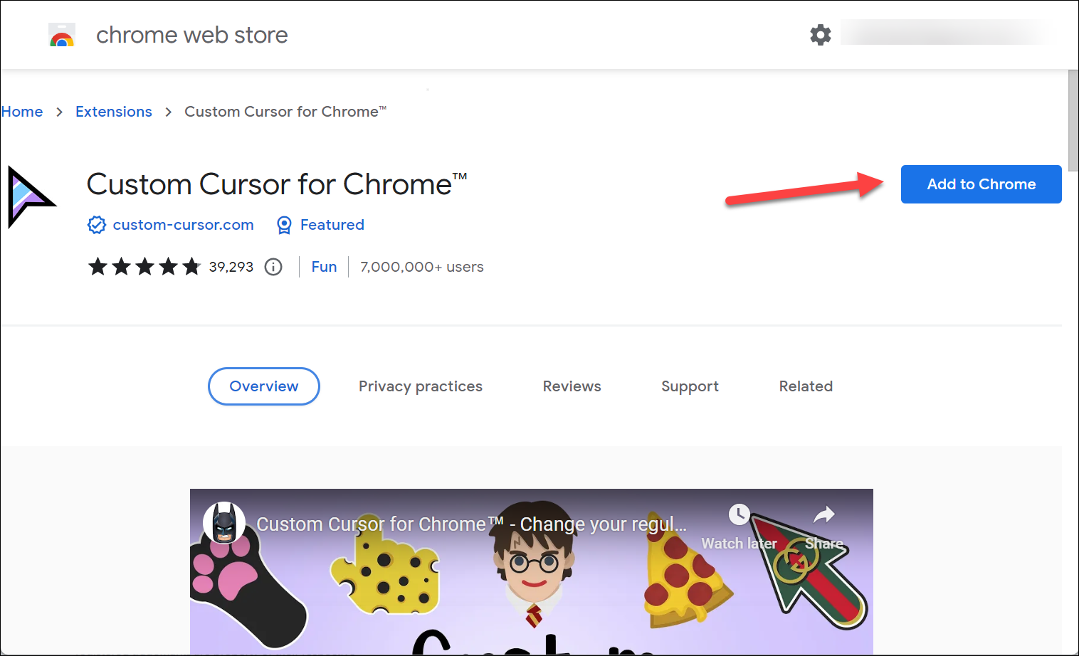Click the Fun category link
This screenshot has width=1079, height=656.
click(x=324, y=267)
